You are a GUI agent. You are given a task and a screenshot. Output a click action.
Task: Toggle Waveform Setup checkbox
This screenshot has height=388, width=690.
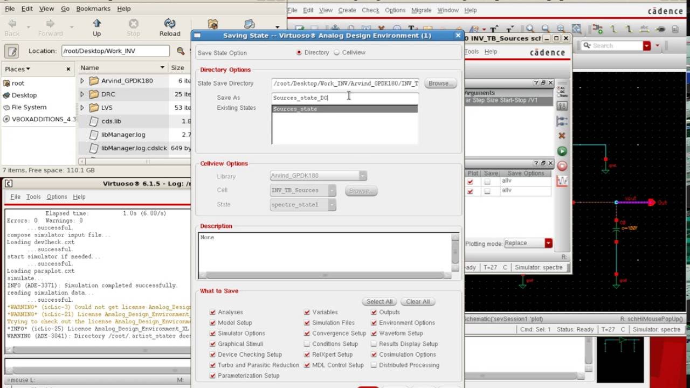374,333
